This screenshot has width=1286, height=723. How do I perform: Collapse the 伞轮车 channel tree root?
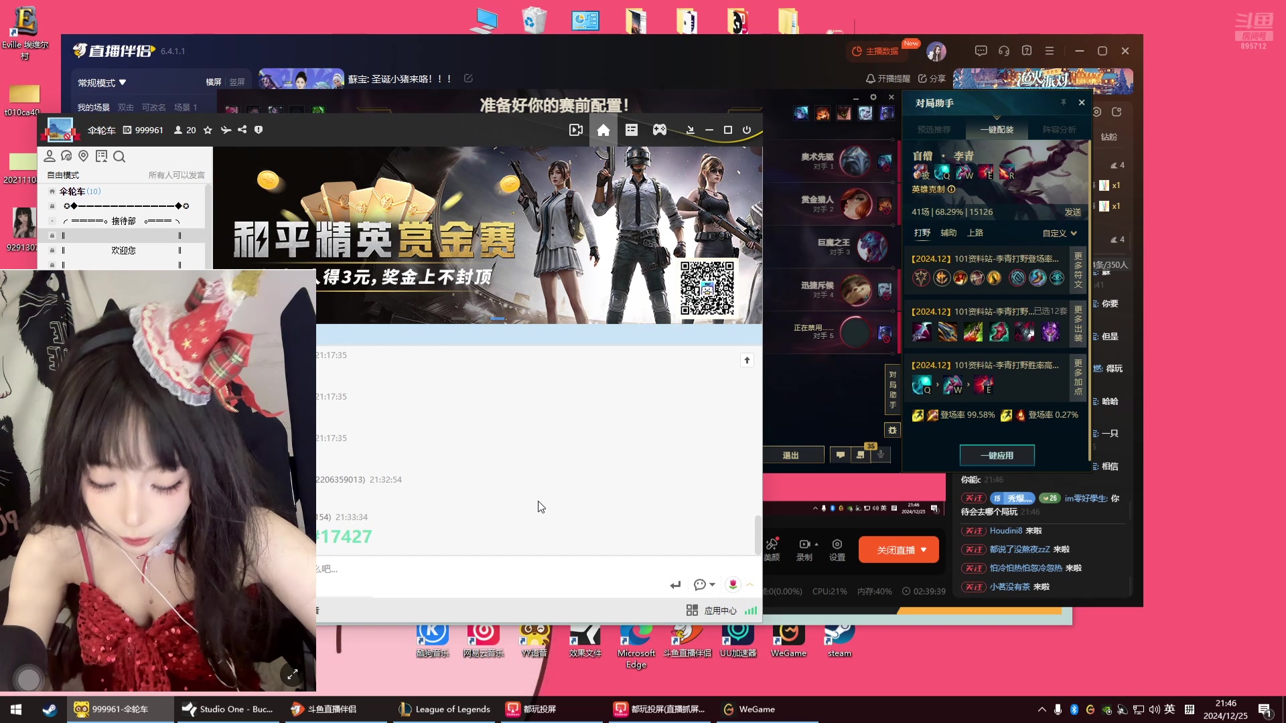[52, 191]
